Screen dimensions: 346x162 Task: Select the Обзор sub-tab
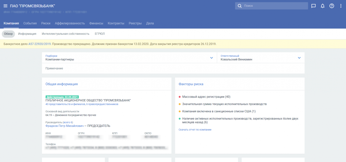coord(8,34)
